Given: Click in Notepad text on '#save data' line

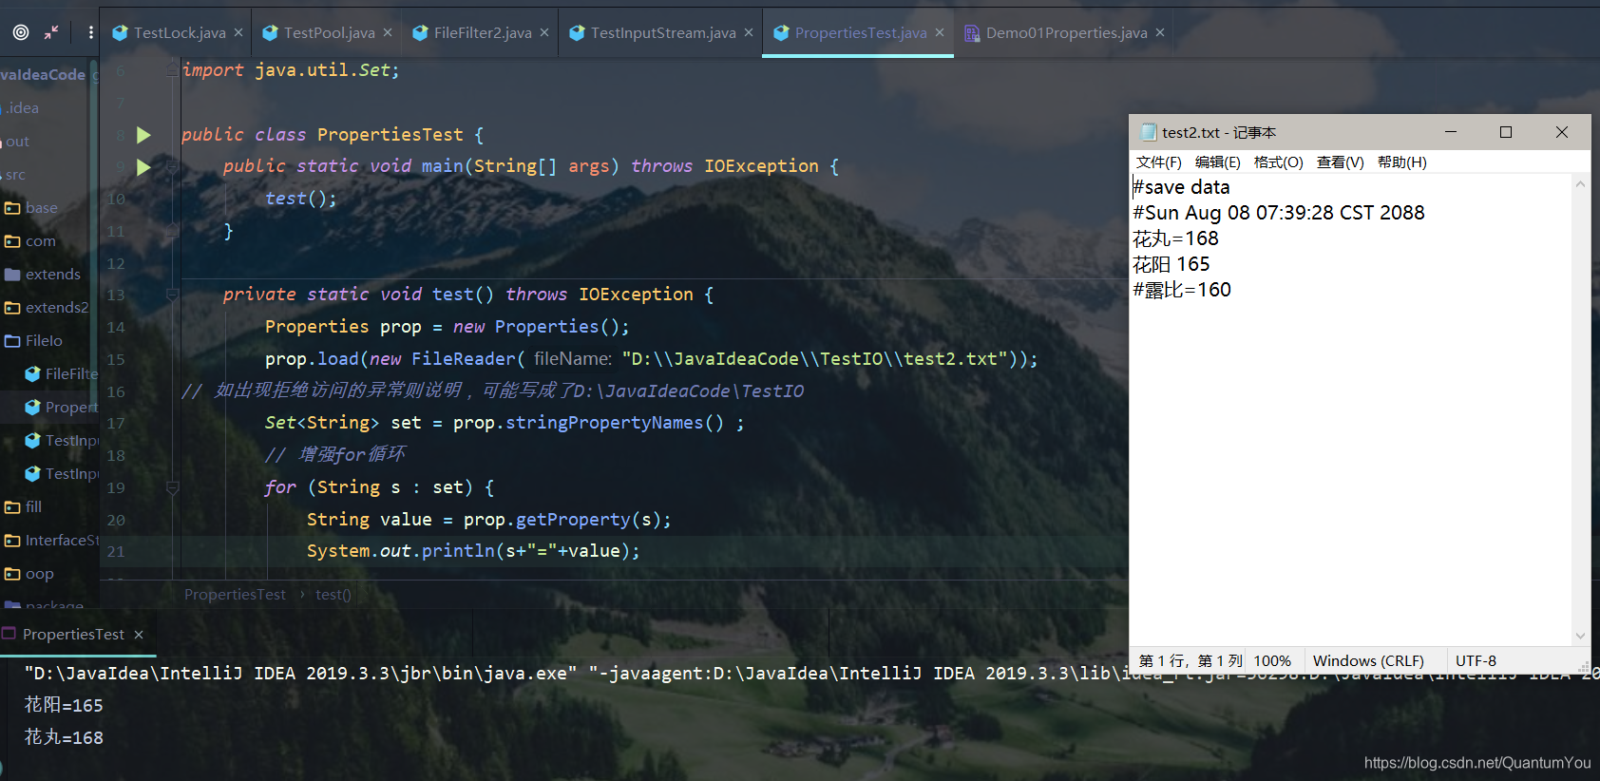Looking at the screenshot, I should (x=1181, y=187).
